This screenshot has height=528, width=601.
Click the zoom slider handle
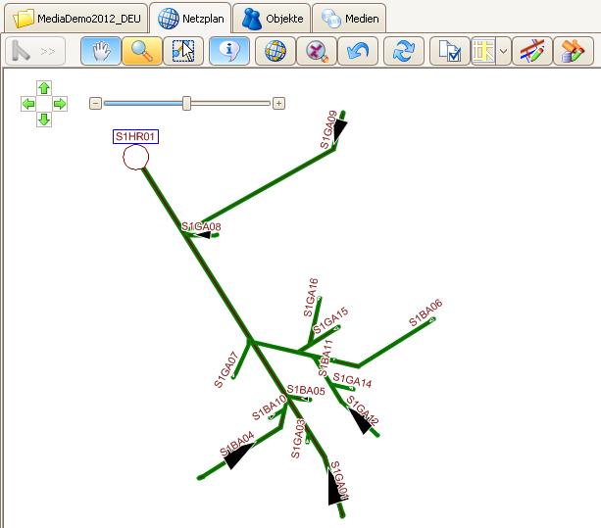186,104
